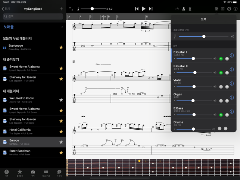Open info for E.Guitar I track
Viewport: 240px width, 180px height.
point(232,55)
